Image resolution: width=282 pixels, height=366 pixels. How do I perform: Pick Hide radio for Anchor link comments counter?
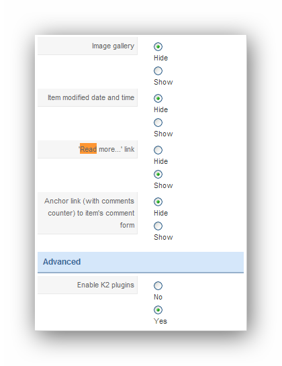click(x=158, y=202)
